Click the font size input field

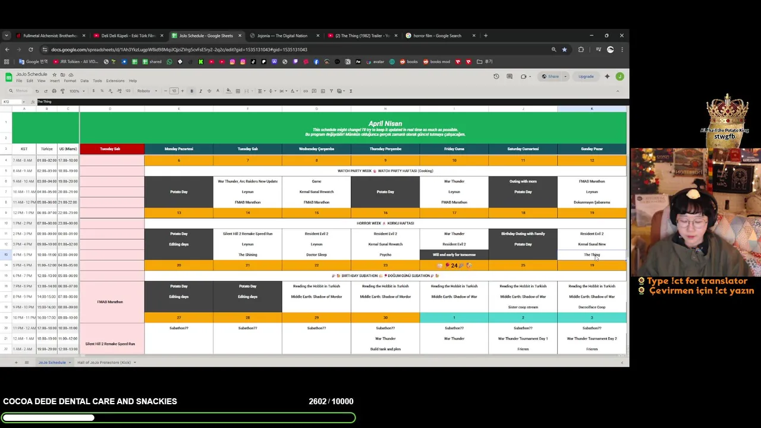click(x=174, y=91)
